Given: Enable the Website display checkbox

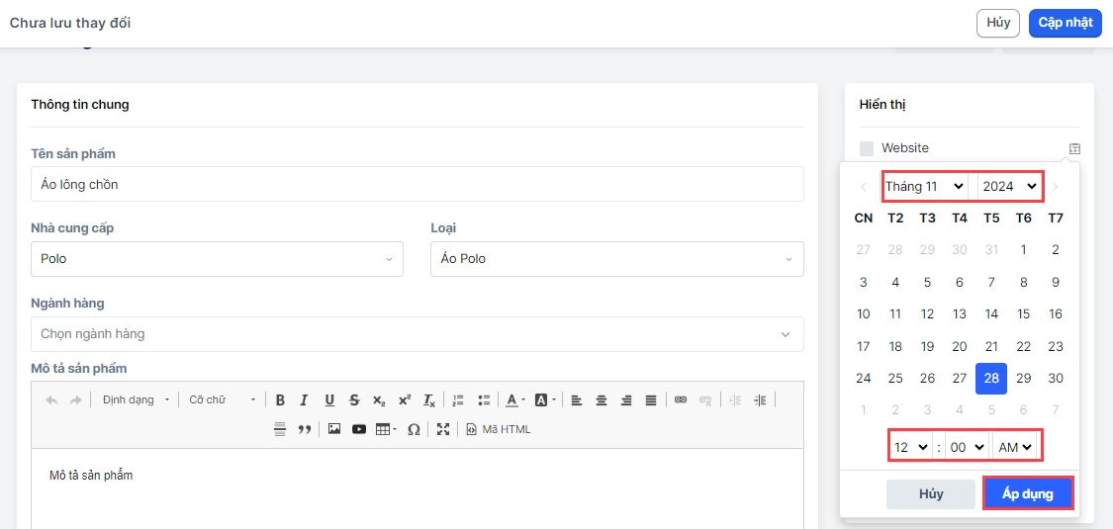Looking at the screenshot, I should (x=867, y=148).
